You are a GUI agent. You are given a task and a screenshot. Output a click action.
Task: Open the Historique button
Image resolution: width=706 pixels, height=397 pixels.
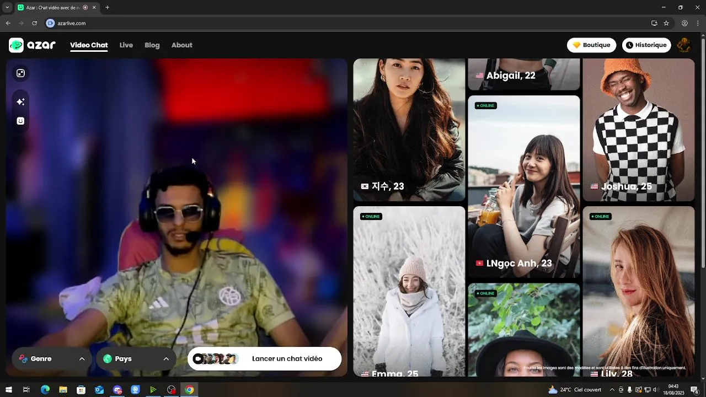(646, 45)
